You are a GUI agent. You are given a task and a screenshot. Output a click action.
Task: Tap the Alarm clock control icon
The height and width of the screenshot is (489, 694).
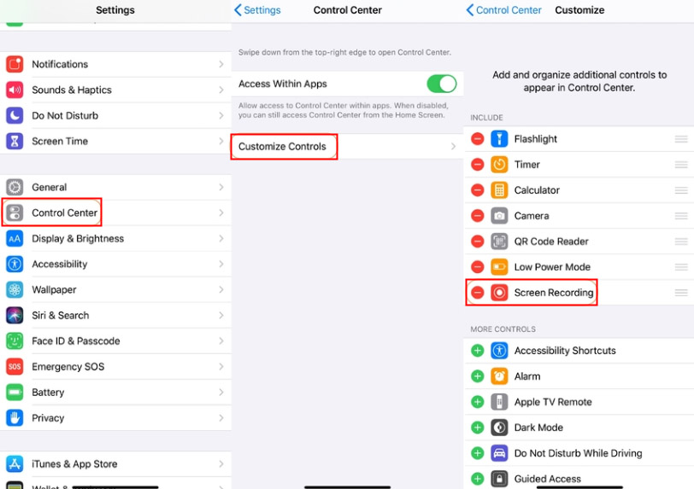coord(499,376)
